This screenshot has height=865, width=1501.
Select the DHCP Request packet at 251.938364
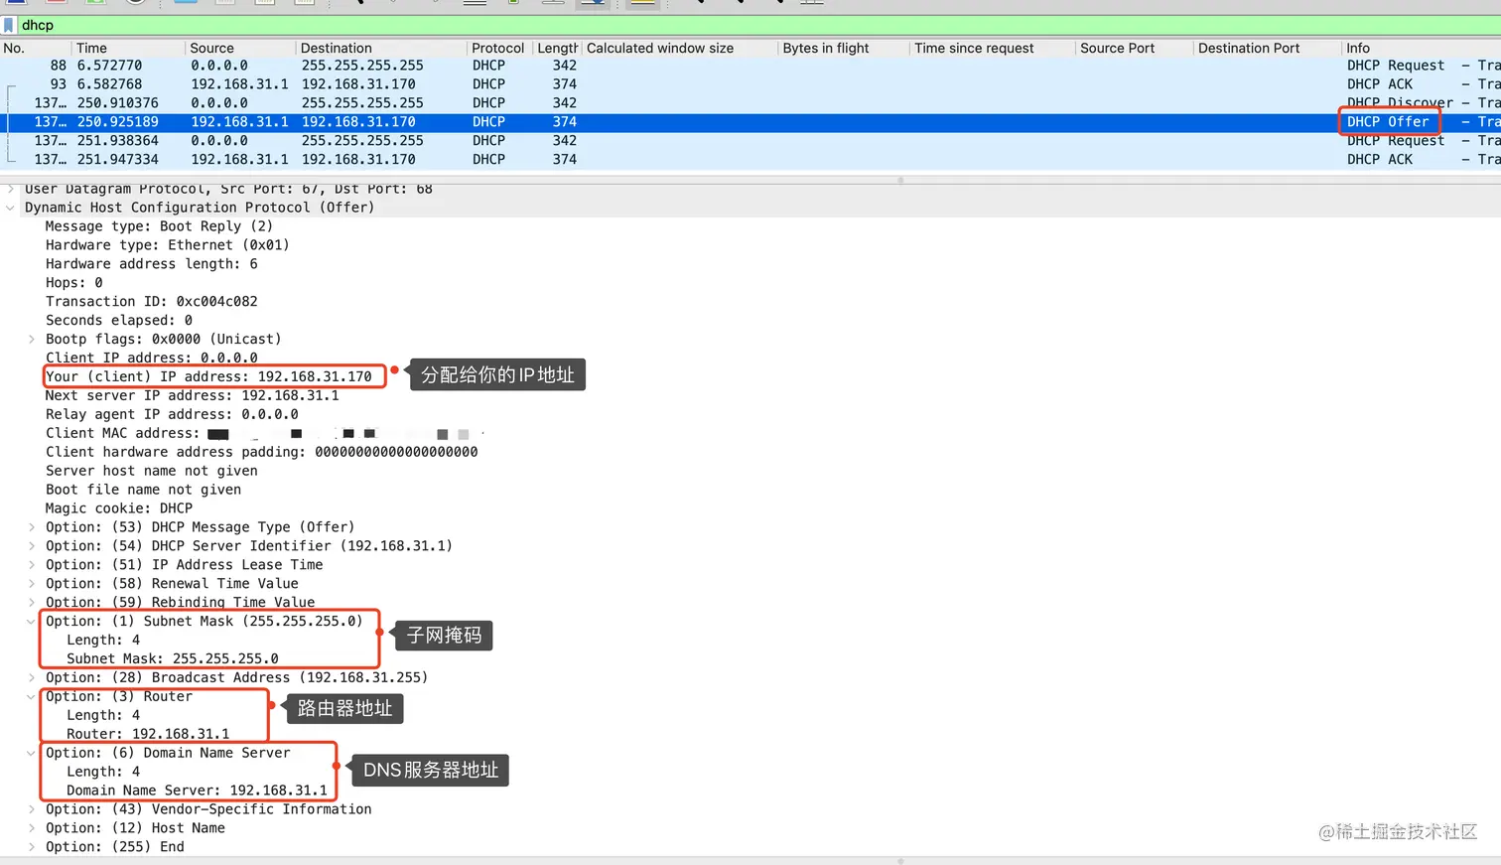(x=750, y=141)
